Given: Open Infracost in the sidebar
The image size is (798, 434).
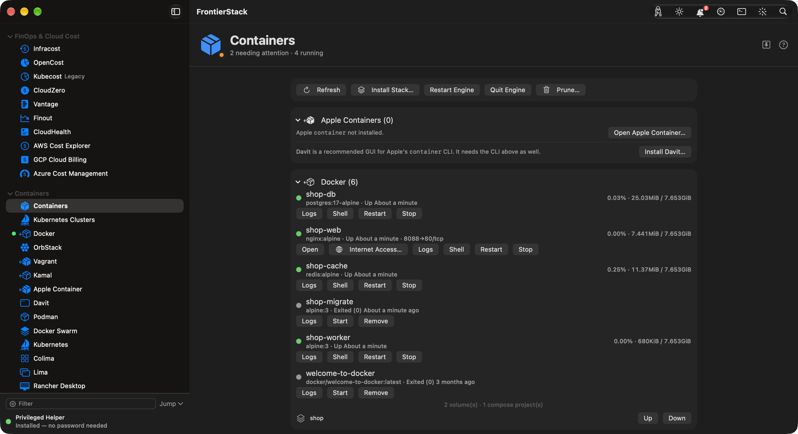Looking at the screenshot, I should [x=95, y=49].
